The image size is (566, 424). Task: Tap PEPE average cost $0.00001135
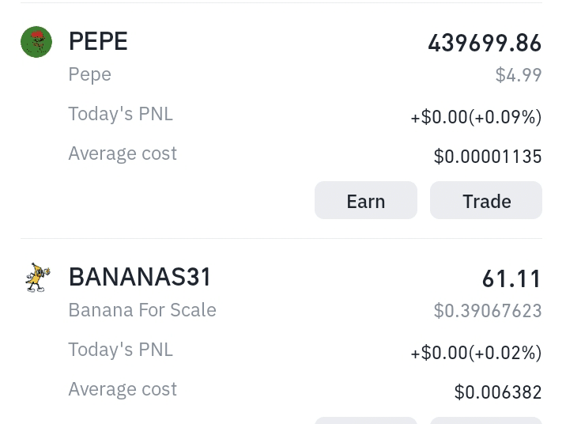point(488,157)
